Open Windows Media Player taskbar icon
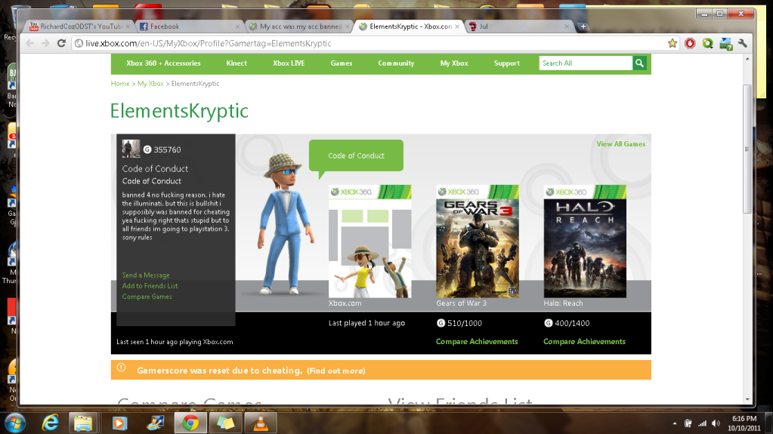The width and height of the screenshot is (773, 434). coord(119,423)
